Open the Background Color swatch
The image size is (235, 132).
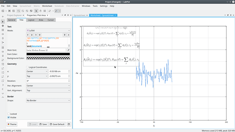(x=48, y=58)
